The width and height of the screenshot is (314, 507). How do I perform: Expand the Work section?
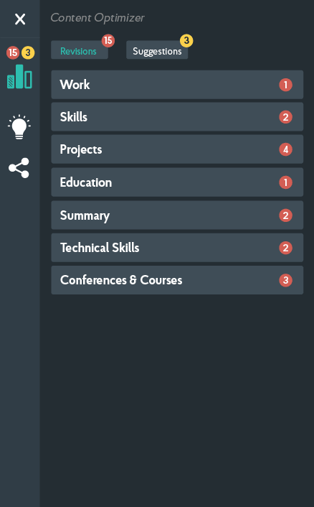point(177,85)
